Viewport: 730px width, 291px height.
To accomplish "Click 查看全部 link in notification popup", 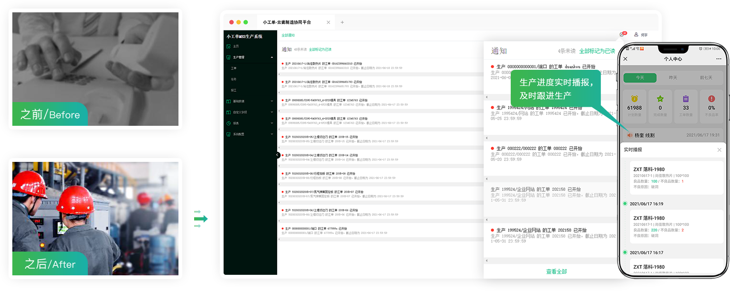I will click(x=556, y=272).
